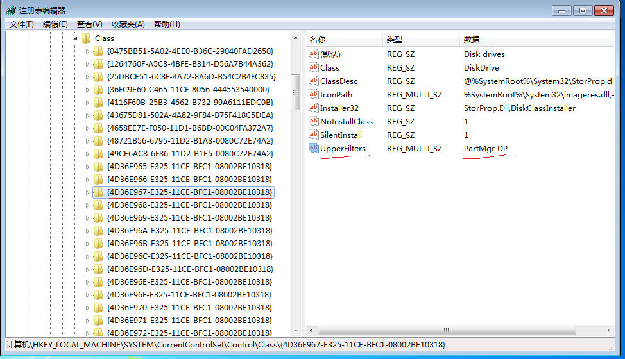This screenshot has width=625, height=359.
Task: Click the string icon of NoInstallClass value
Action: [x=314, y=121]
